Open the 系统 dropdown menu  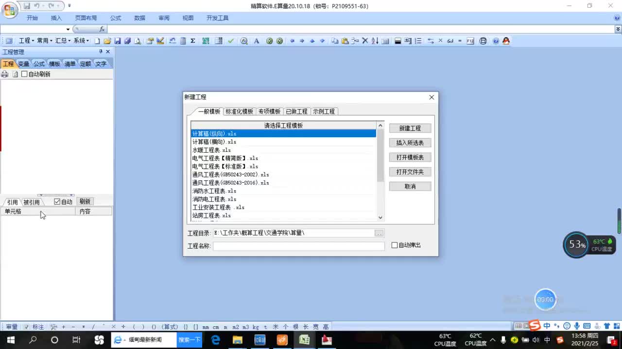pyautogui.click(x=81, y=41)
